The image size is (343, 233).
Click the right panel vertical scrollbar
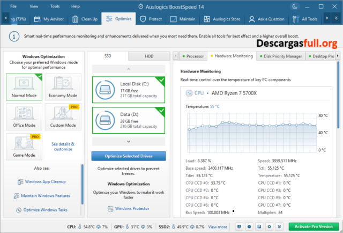[338, 94]
